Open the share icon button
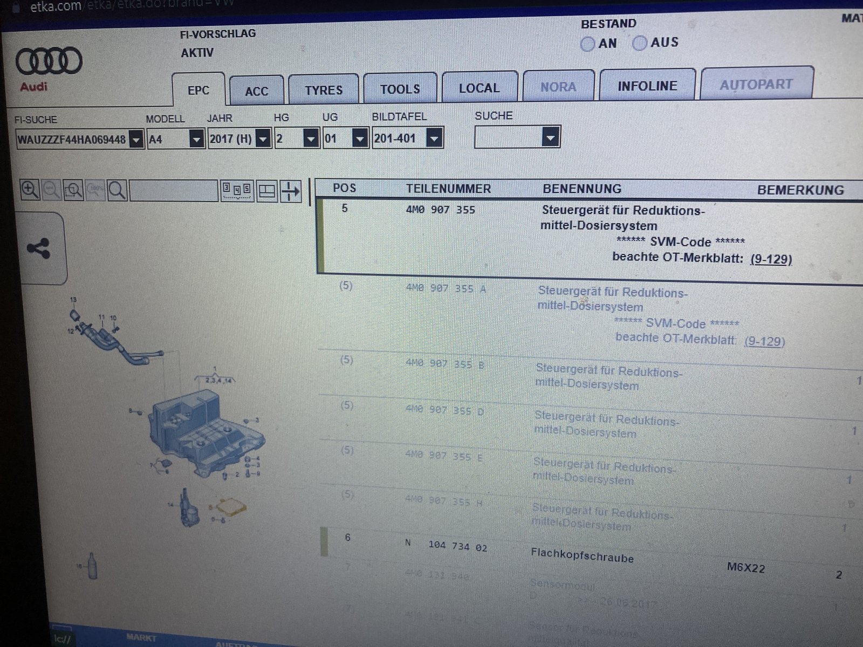This screenshot has height=647, width=863. (x=38, y=249)
